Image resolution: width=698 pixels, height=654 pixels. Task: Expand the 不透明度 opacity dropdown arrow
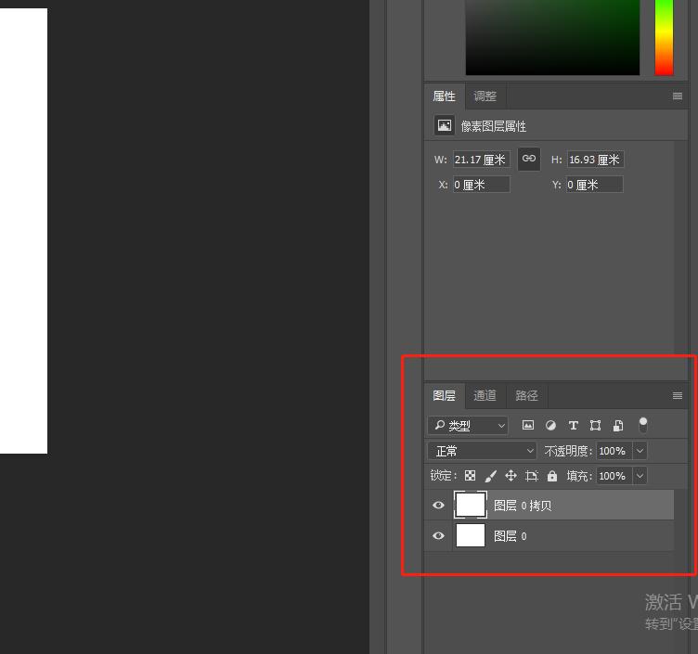point(640,451)
